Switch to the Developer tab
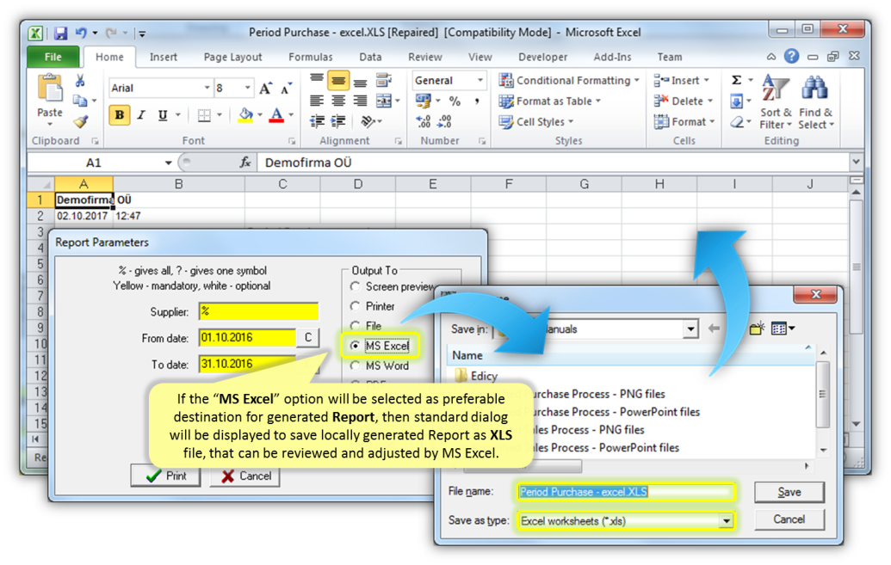The height and width of the screenshot is (565, 891). [x=542, y=57]
